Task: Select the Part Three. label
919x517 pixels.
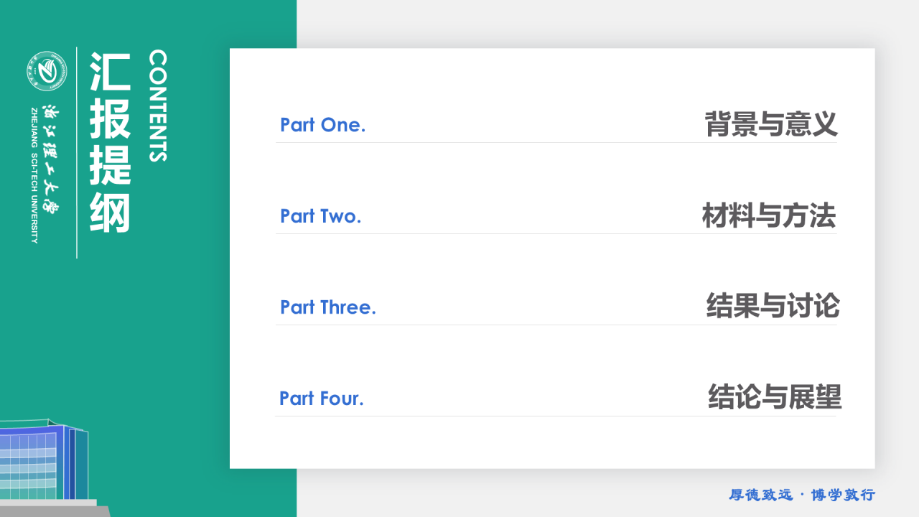Action: 328,307
